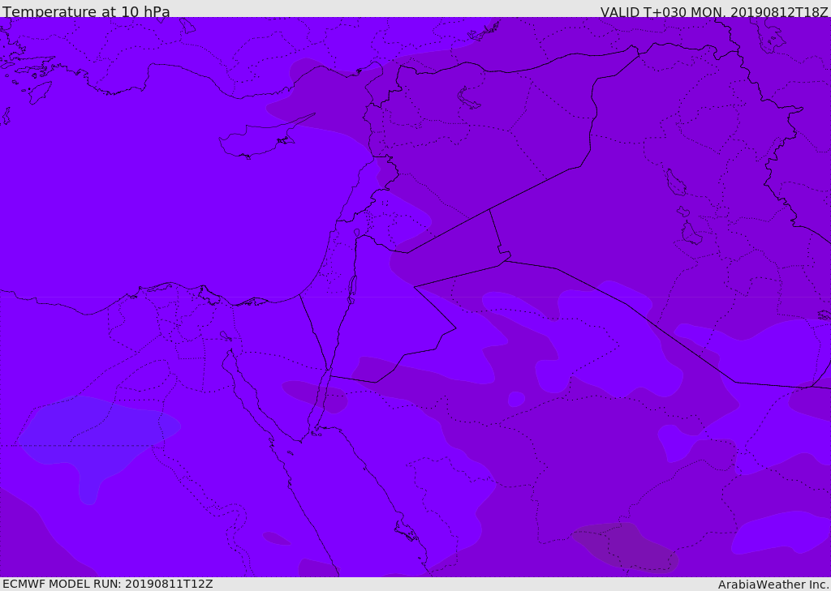Click the 'Temperature at 10 hPa' title text

click(86, 11)
